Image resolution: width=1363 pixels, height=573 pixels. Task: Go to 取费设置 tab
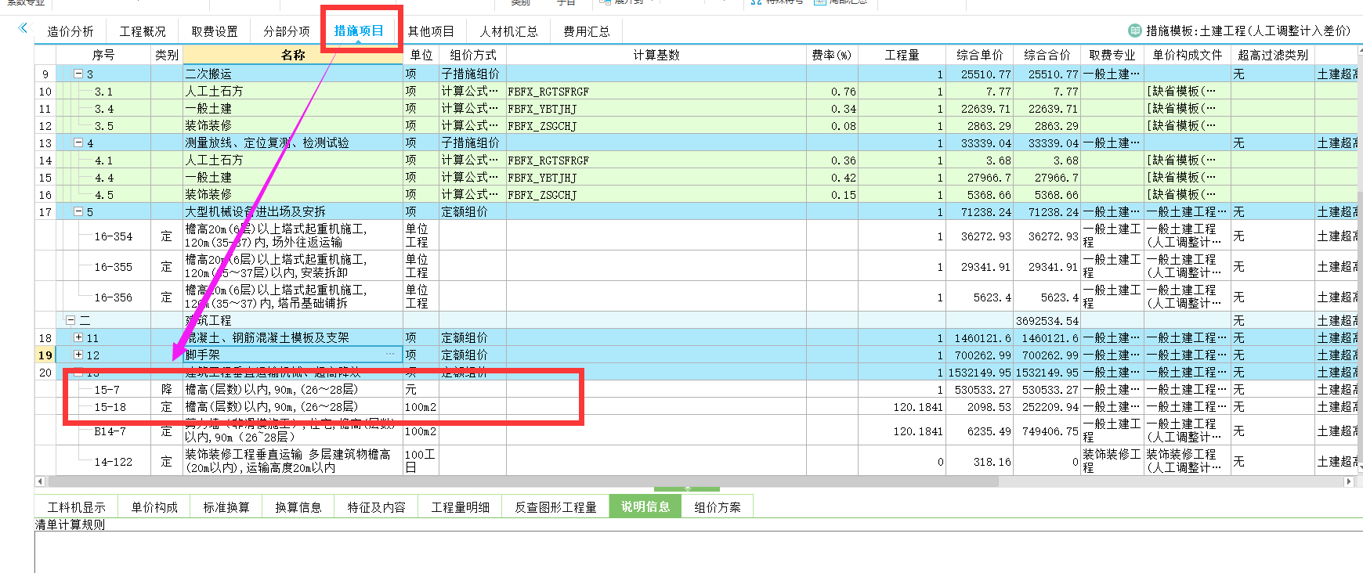[x=215, y=31]
